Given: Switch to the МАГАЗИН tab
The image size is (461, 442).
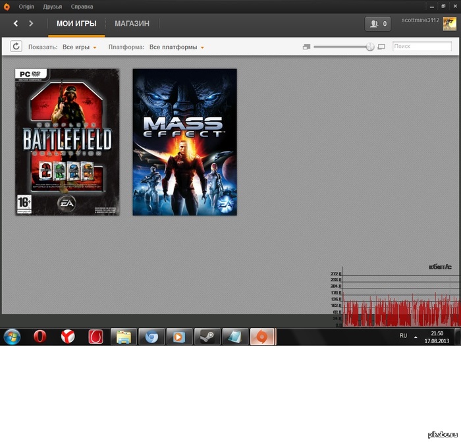Looking at the screenshot, I should 132,24.
